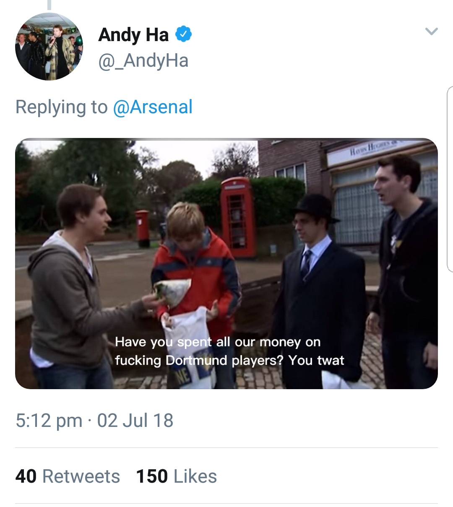Tap the reply thread connector line above avatar
The image size is (453, 507).
49,5
